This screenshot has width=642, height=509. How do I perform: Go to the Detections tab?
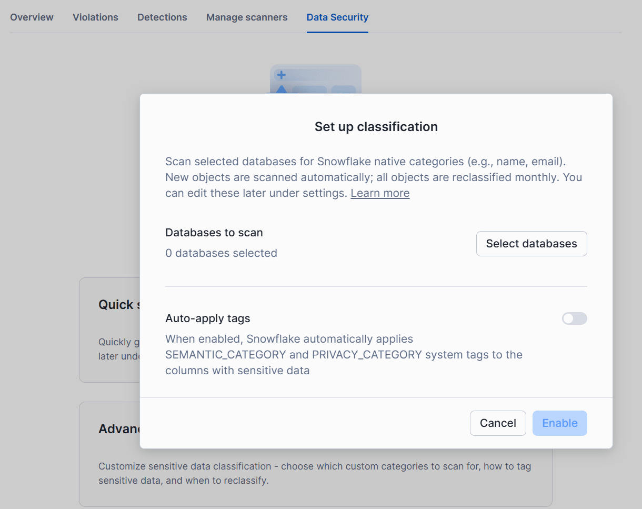click(162, 17)
